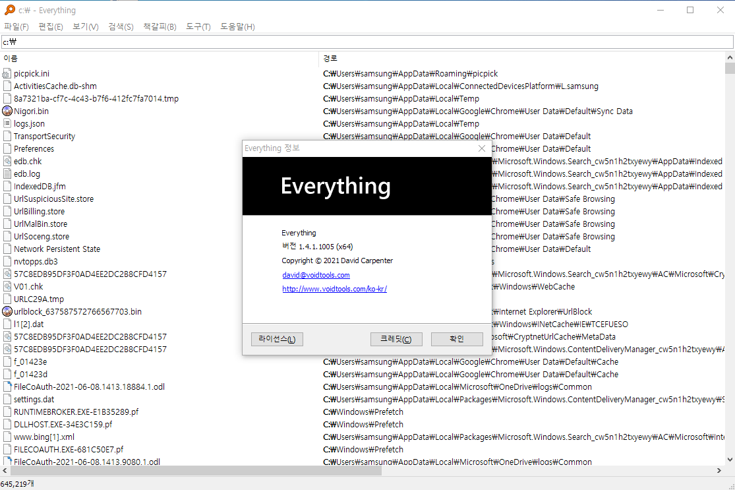735x490 pixels.
Task: Sort by the 이름 column header
Action: point(160,59)
